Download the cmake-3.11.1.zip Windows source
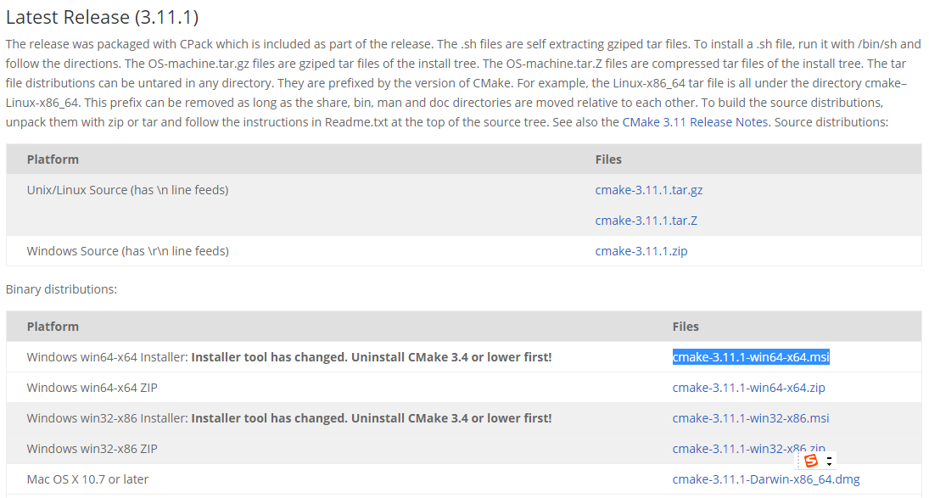 [x=641, y=251]
